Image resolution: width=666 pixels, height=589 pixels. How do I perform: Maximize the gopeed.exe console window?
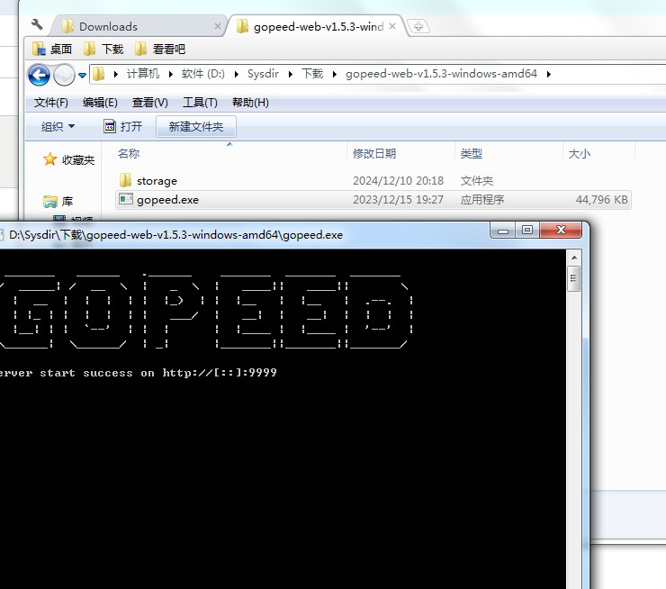point(527,231)
